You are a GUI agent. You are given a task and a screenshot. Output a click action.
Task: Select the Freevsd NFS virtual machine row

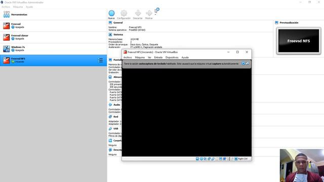54,61
